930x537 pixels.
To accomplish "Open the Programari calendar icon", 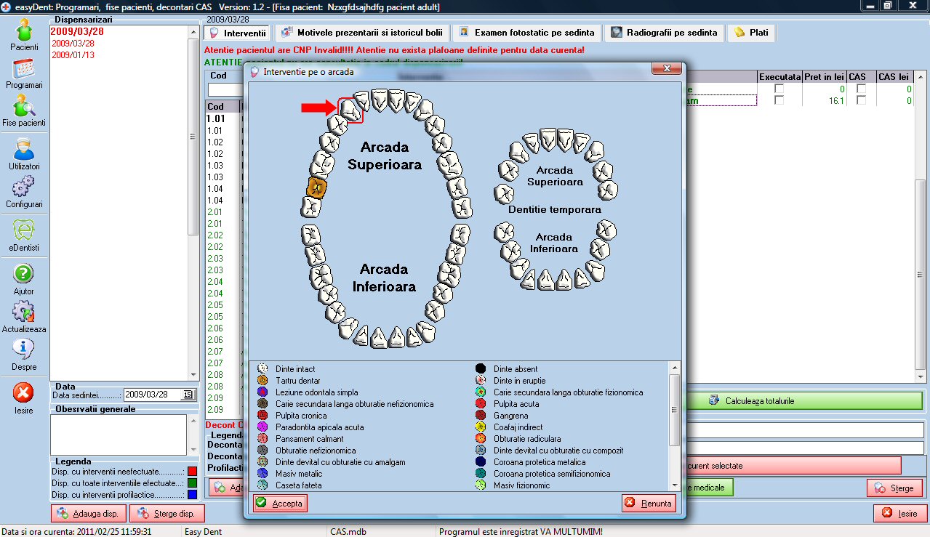I will coord(24,71).
